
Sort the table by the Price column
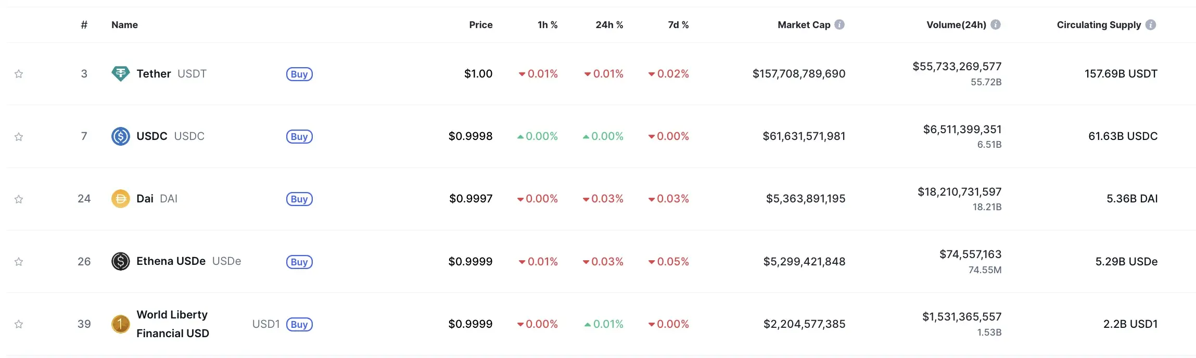coord(480,25)
